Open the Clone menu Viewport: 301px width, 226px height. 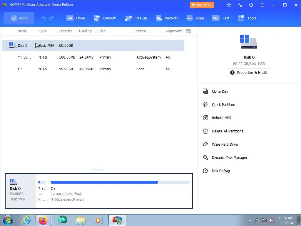click(76, 18)
